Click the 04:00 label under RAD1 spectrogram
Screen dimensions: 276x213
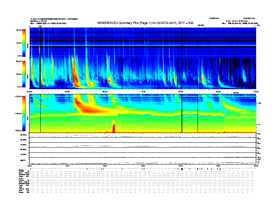coord(67,92)
